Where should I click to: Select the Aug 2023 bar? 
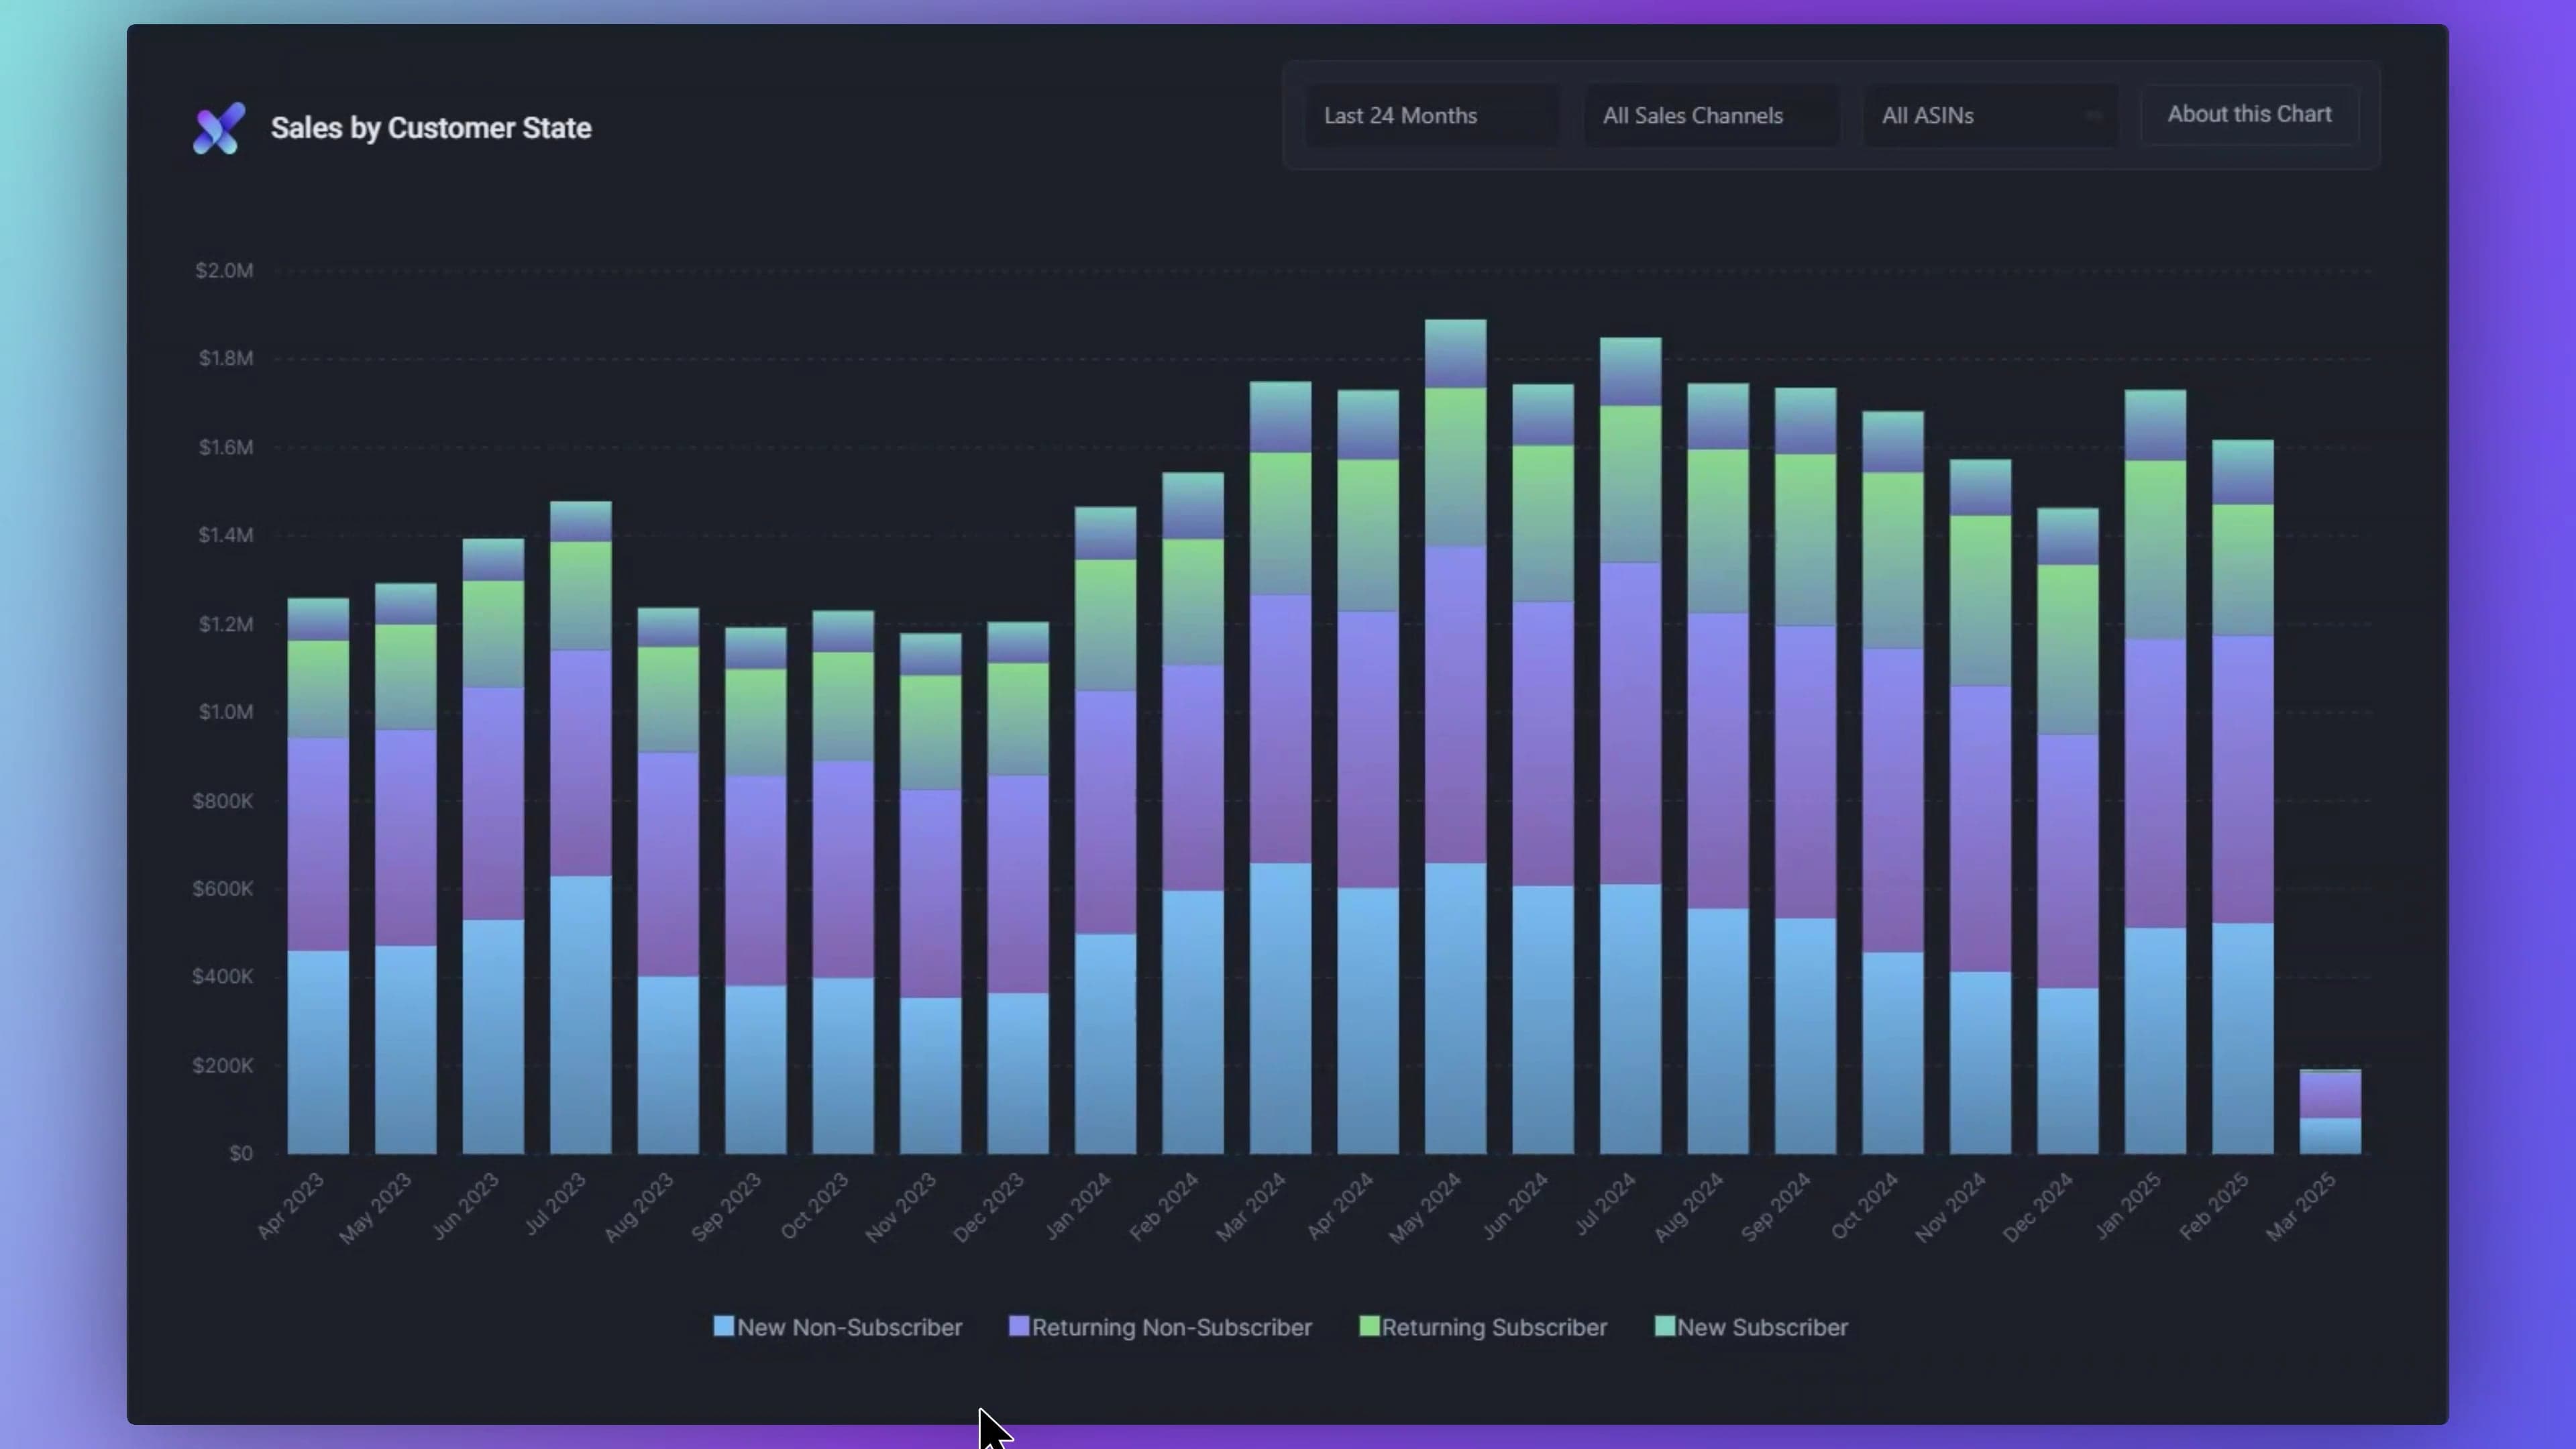[x=668, y=881]
